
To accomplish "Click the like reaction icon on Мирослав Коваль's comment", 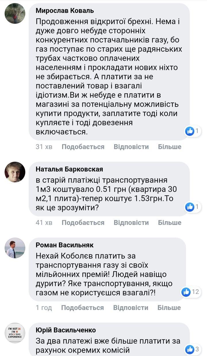I will [190, 131].
